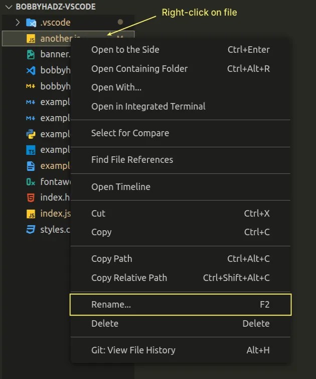
Task: Click the TypeScript TS file icon
Action: coord(31,150)
